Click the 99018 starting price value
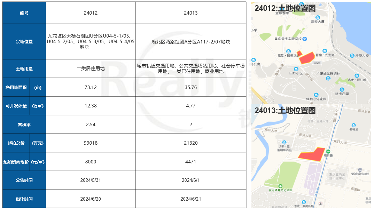Screen dimensions: 374x210 click(91, 143)
